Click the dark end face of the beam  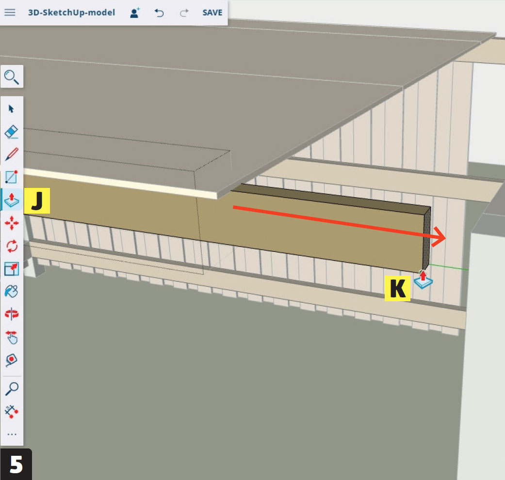pos(427,240)
